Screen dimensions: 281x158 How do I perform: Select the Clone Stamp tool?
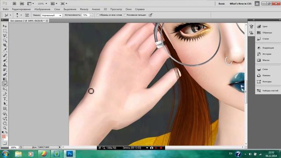[x=5, y=65]
